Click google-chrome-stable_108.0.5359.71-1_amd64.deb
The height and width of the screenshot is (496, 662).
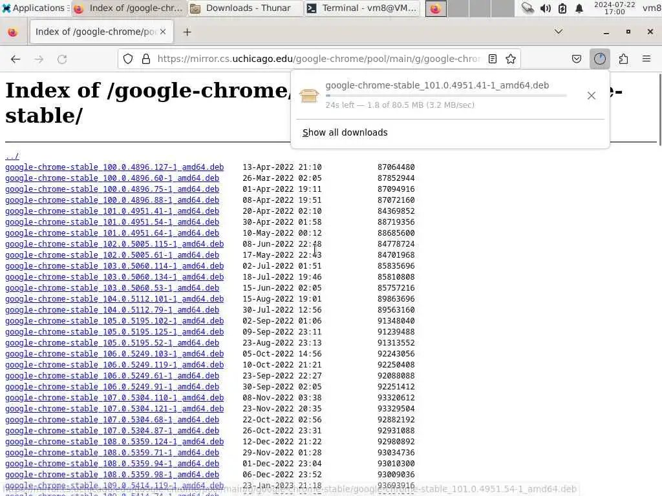pos(112,452)
